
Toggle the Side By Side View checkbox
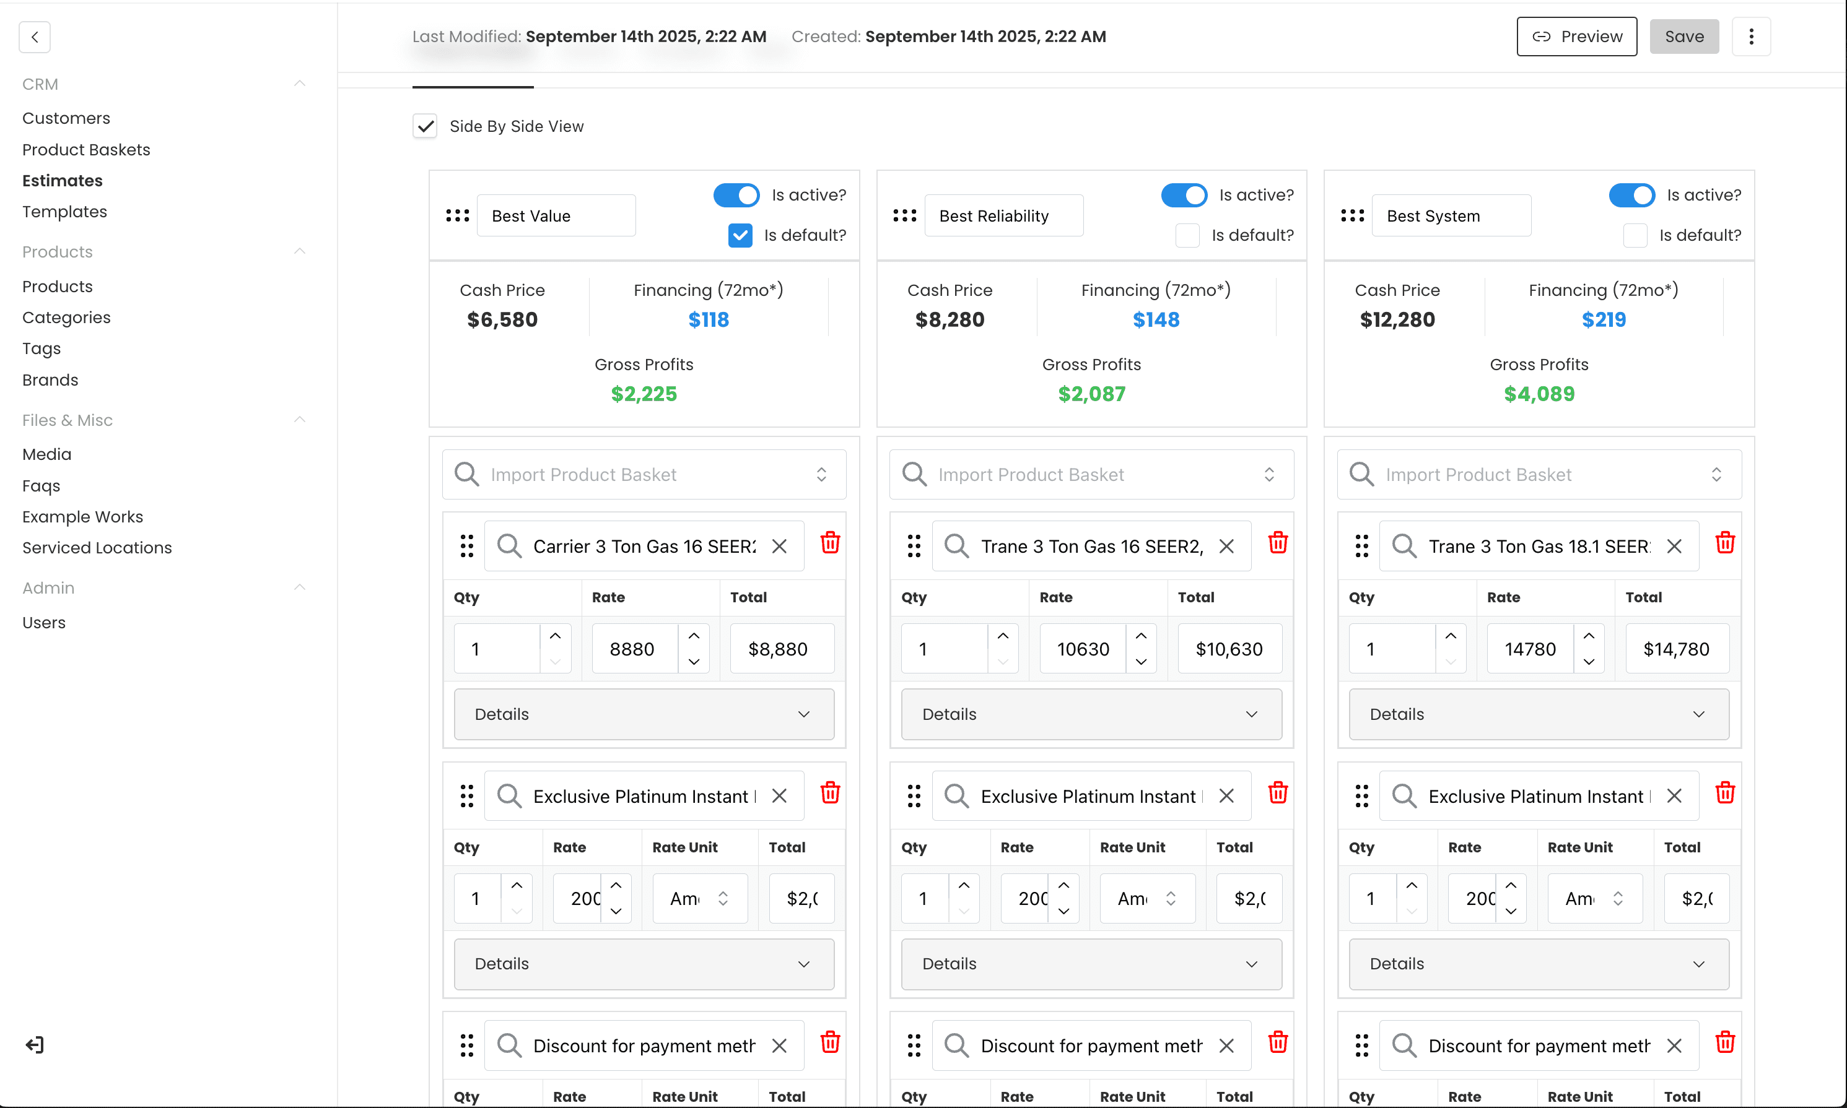(x=425, y=126)
